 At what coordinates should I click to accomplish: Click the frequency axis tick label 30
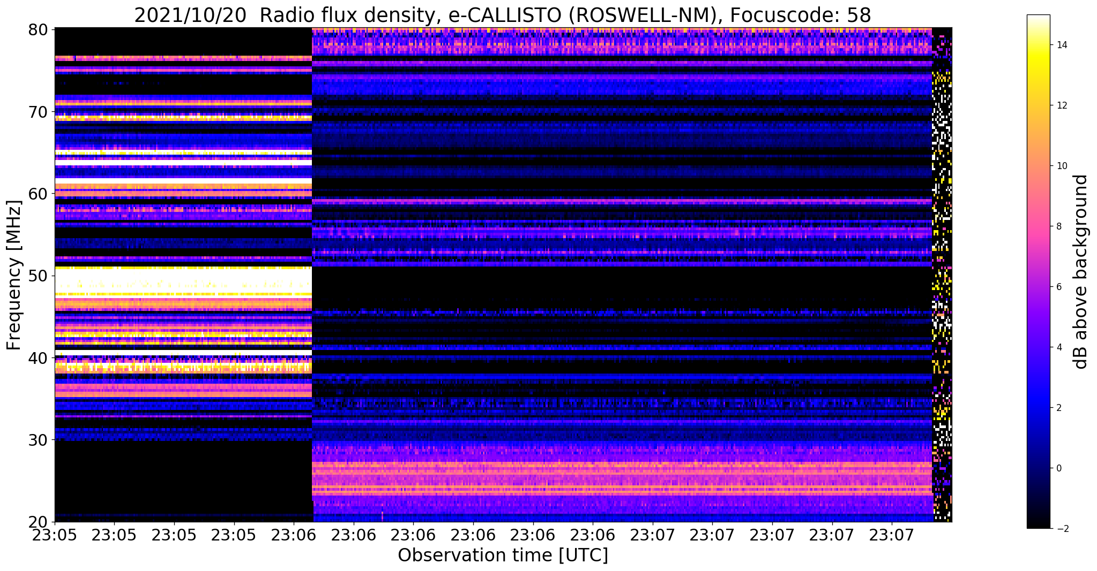pyautogui.click(x=38, y=440)
